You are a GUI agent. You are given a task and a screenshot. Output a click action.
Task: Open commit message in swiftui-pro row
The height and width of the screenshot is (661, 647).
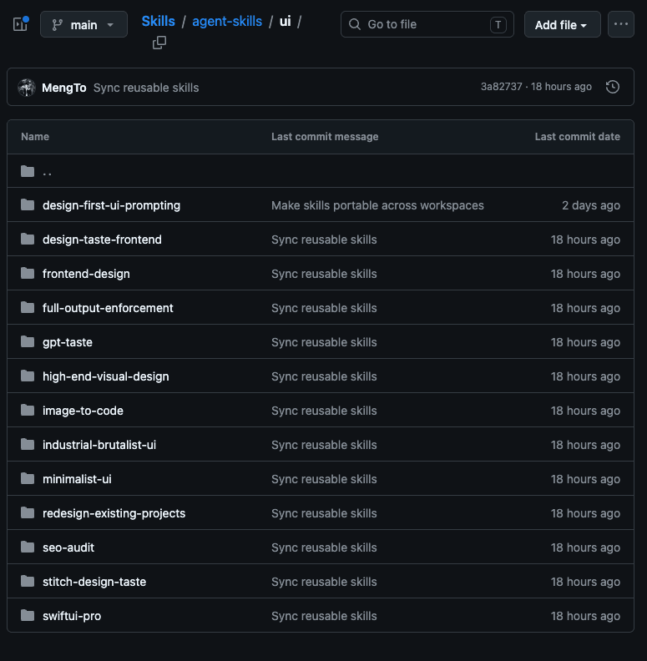pos(324,616)
